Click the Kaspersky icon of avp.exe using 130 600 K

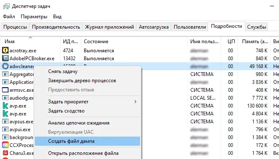[x=5, y=106]
